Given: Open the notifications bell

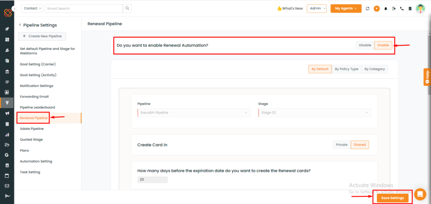Looking at the screenshot, I should 386,8.
